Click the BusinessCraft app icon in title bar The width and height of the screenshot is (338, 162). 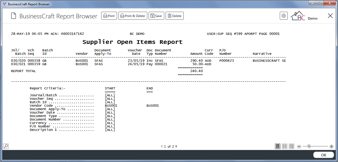pos(4,4)
